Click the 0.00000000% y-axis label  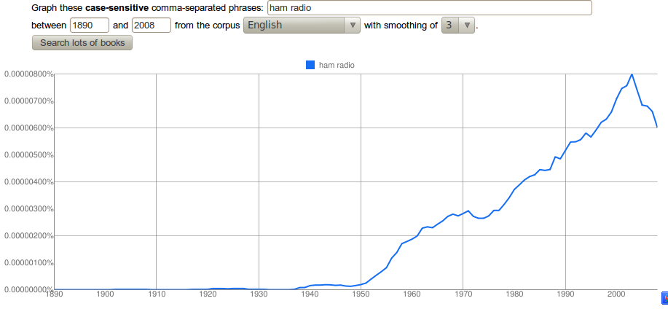click(29, 289)
